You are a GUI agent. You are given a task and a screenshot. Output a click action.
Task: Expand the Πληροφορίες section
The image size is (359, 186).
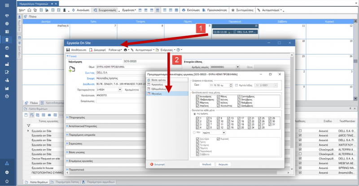tap(67, 117)
